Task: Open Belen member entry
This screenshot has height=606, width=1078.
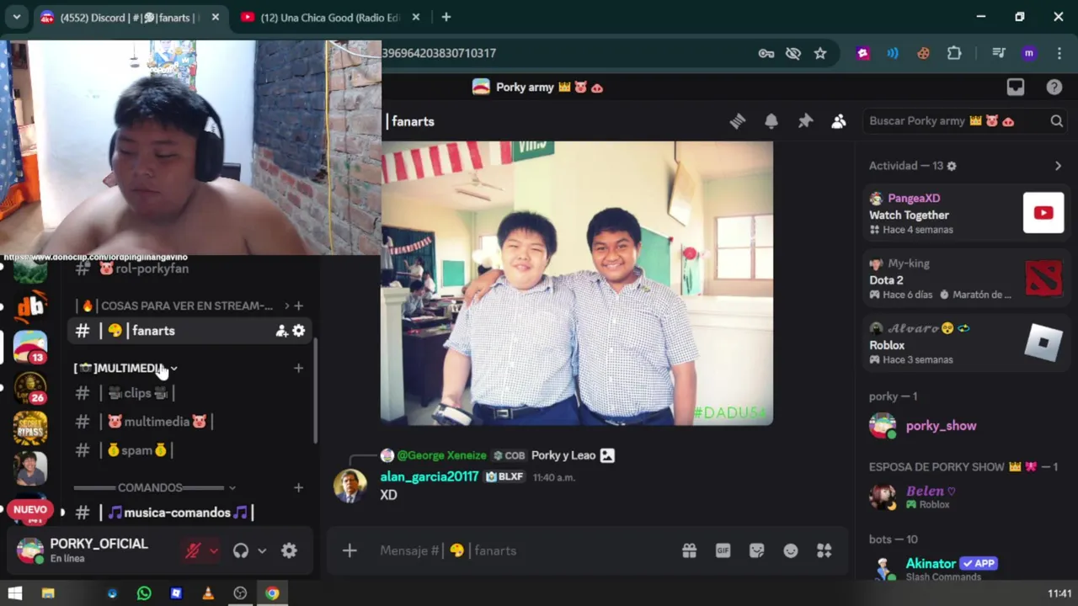Action: point(964,497)
